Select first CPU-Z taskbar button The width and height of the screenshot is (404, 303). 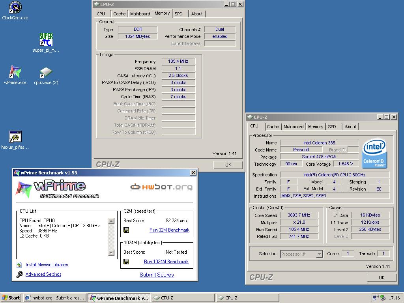click(x=183, y=298)
